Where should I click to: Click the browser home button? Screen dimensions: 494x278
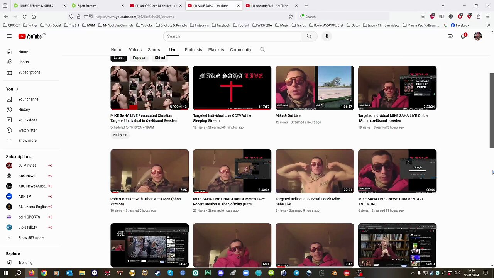[34, 17]
